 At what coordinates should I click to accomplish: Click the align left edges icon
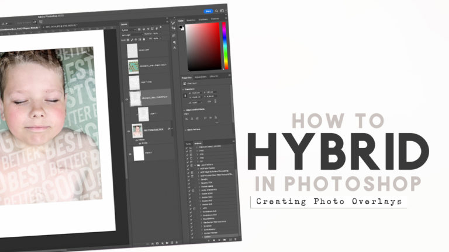pyautogui.click(x=186, y=119)
